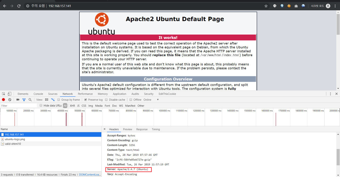Viewport: 340px width, 177px height.
Task: Filter requests by Doc
Action: [x=114, y=106]
